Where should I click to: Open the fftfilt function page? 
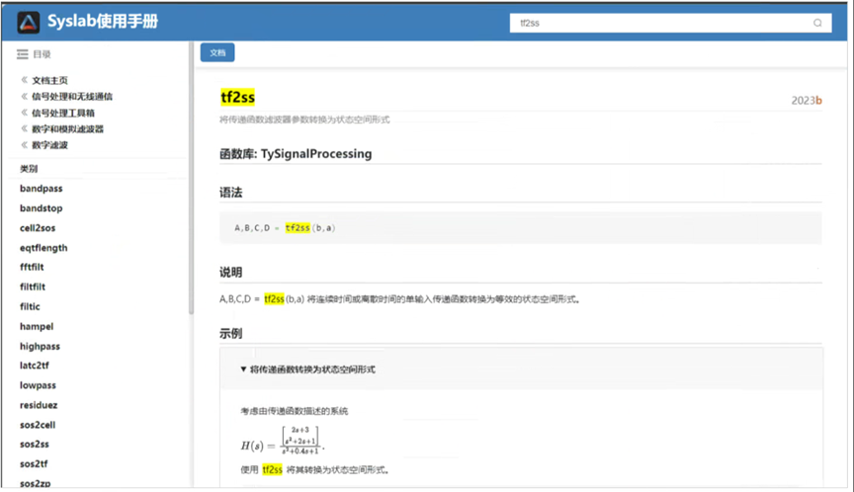(x=32, y=267)
